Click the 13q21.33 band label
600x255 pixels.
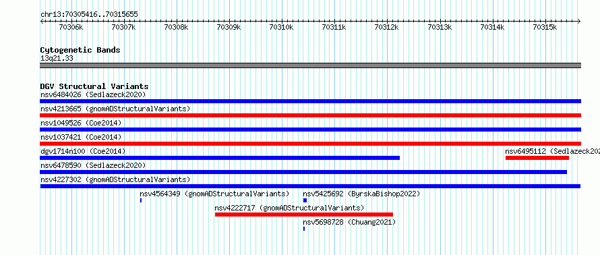(x=57, y=59)
